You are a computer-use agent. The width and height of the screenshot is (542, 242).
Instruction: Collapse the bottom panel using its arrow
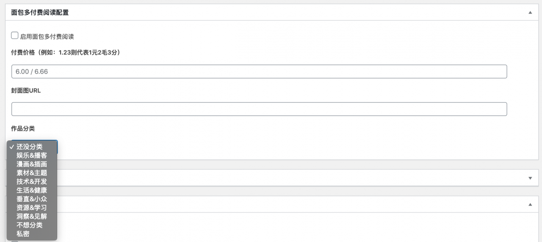(530, 204)
